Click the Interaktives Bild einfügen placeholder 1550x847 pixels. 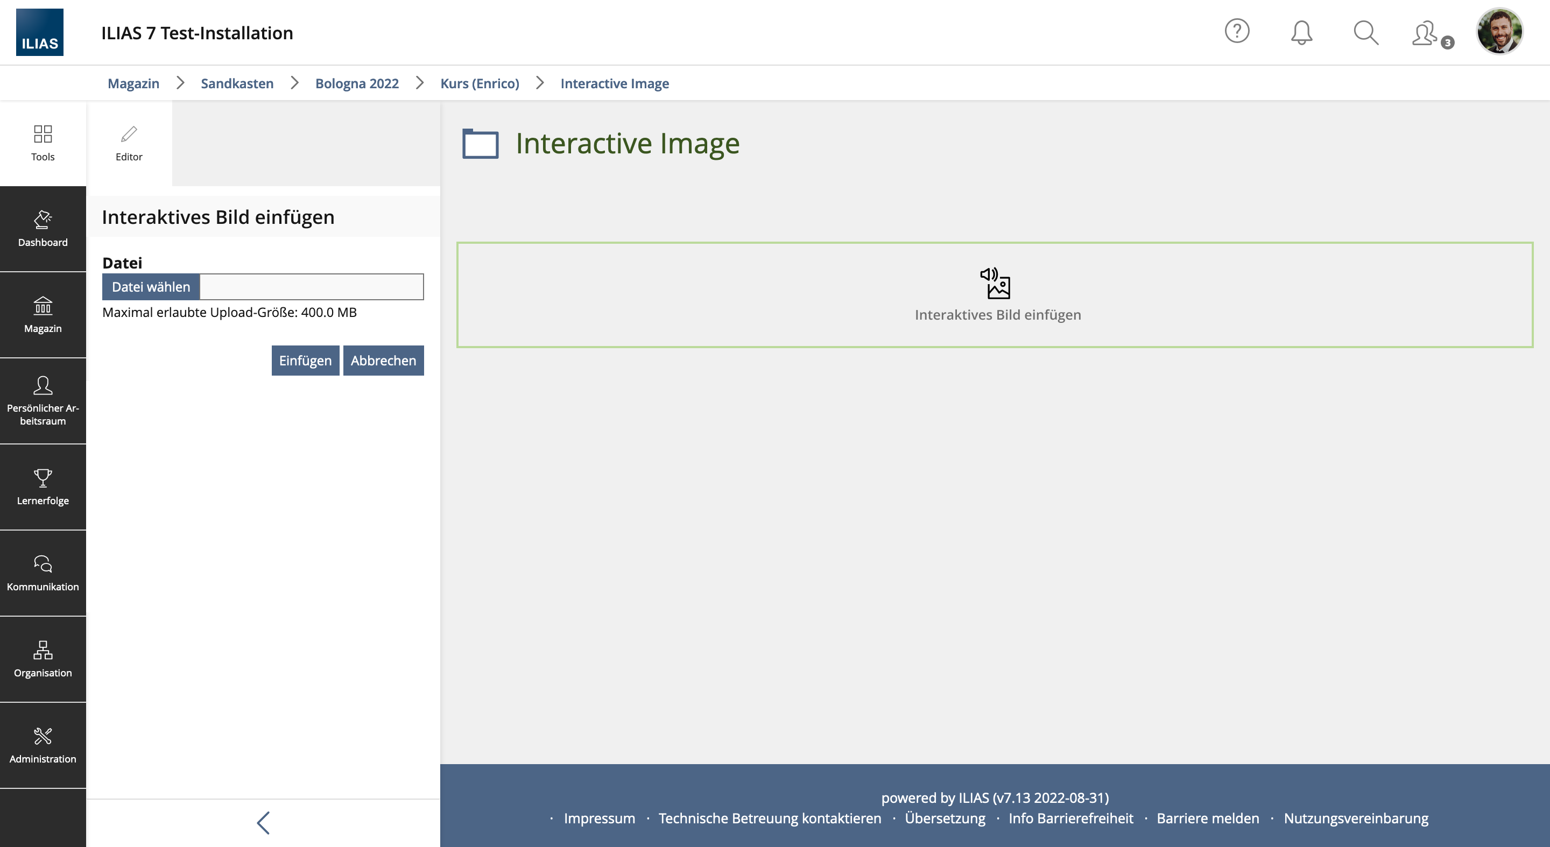click(x=997, y=295)
